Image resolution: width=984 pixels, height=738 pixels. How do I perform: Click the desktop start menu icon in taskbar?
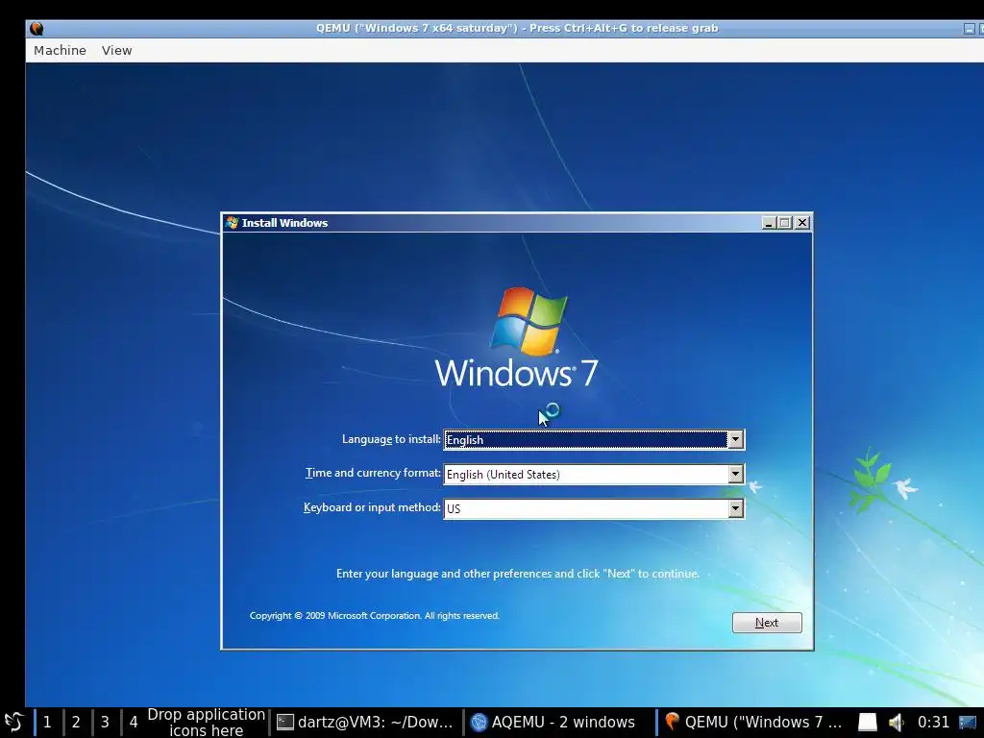point(13,722)
